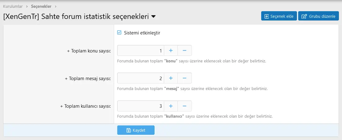Focus the Toplam mesaj sayısı number field
Screen dimensions: 342x140
click(x=141, y=78)
